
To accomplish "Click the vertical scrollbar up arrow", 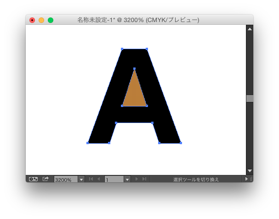I will pyautogui.click(x=250, y=29).
